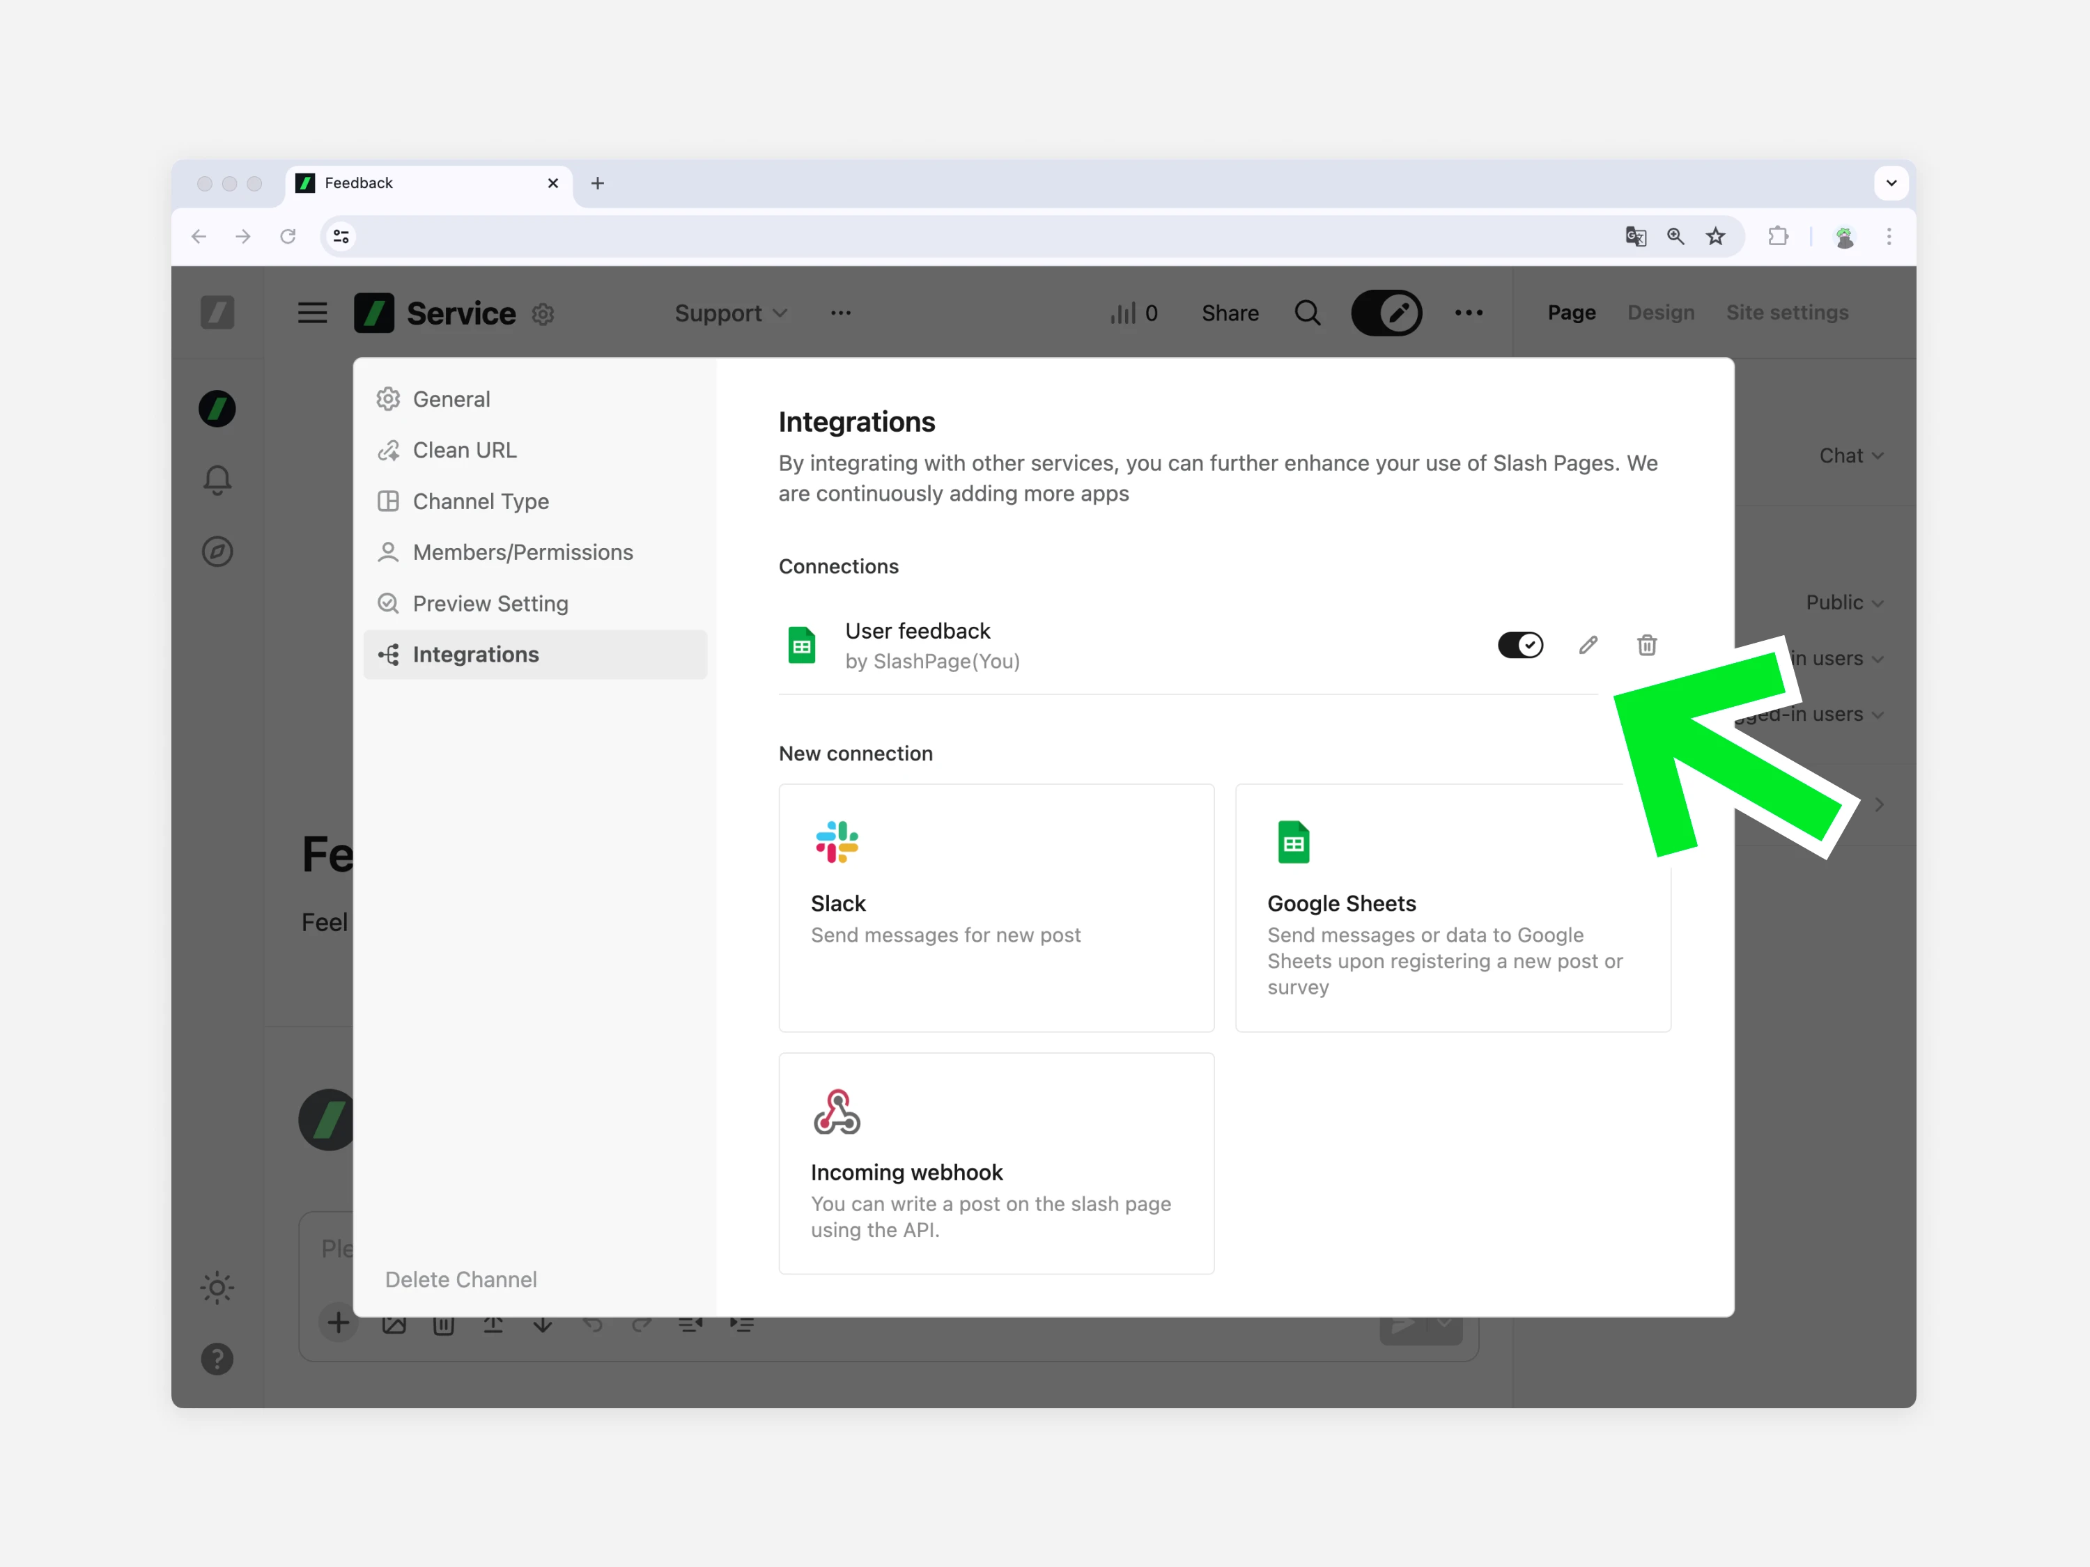Reload the page with refresh icon
Screen dimensions: 2090x1567
(288, 236)
